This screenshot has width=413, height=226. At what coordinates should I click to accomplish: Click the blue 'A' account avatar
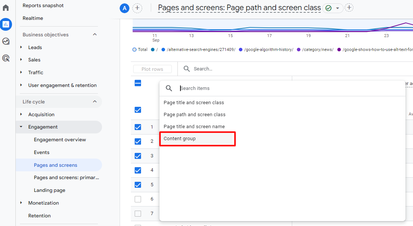(x=124, y=8)
